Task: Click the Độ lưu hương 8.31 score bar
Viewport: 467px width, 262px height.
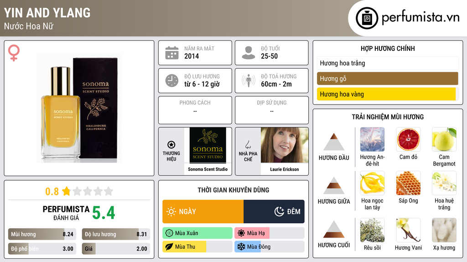Action: 116,234
